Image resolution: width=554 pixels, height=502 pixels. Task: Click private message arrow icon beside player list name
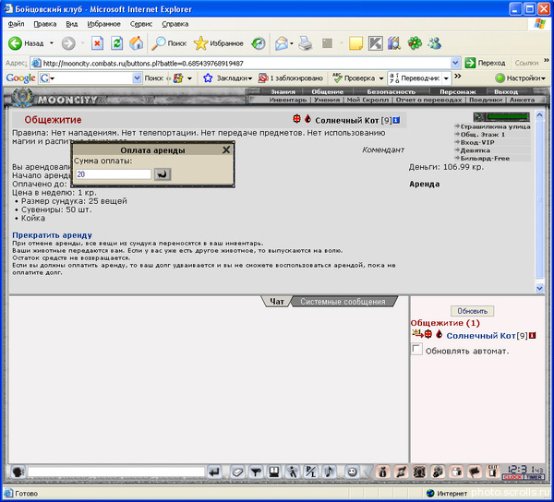tap(417, 334)
